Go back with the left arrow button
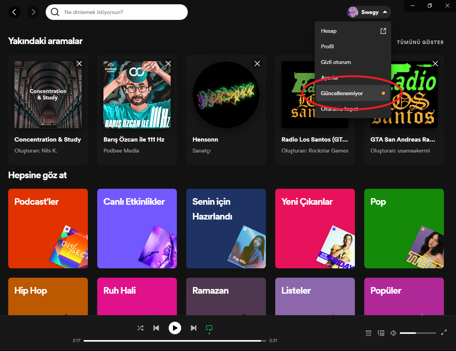 [14, 12]
